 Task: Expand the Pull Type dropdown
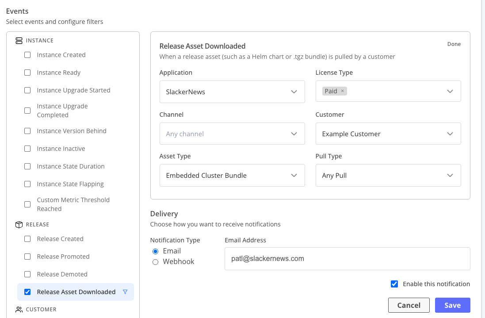coord(388,176)
